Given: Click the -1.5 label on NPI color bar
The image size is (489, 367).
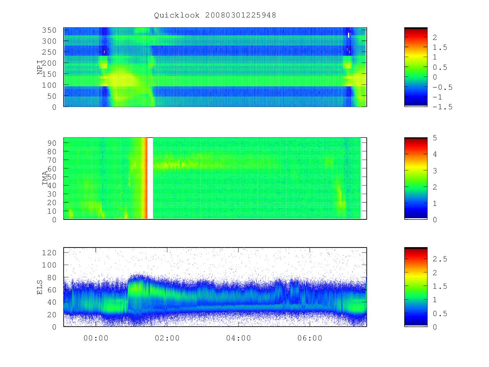Looking at the screenshot, I should 443,107.
